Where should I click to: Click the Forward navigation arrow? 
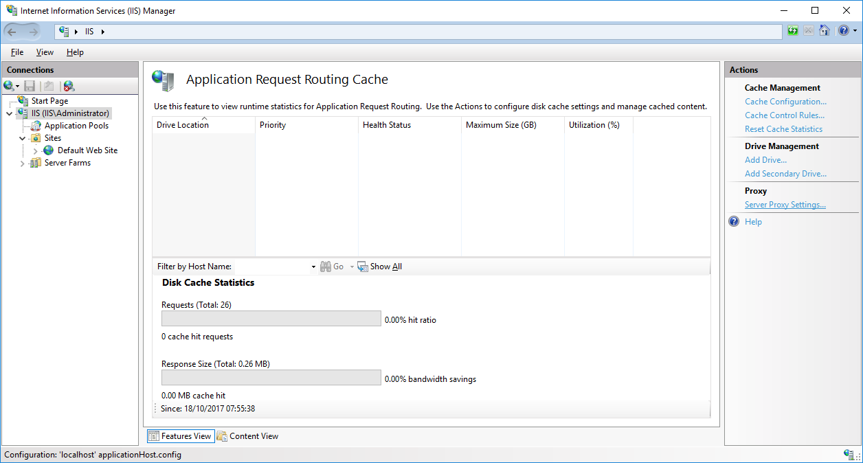33,32
